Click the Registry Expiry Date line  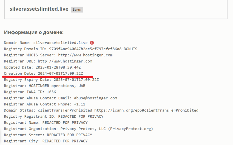pos(51,80)
